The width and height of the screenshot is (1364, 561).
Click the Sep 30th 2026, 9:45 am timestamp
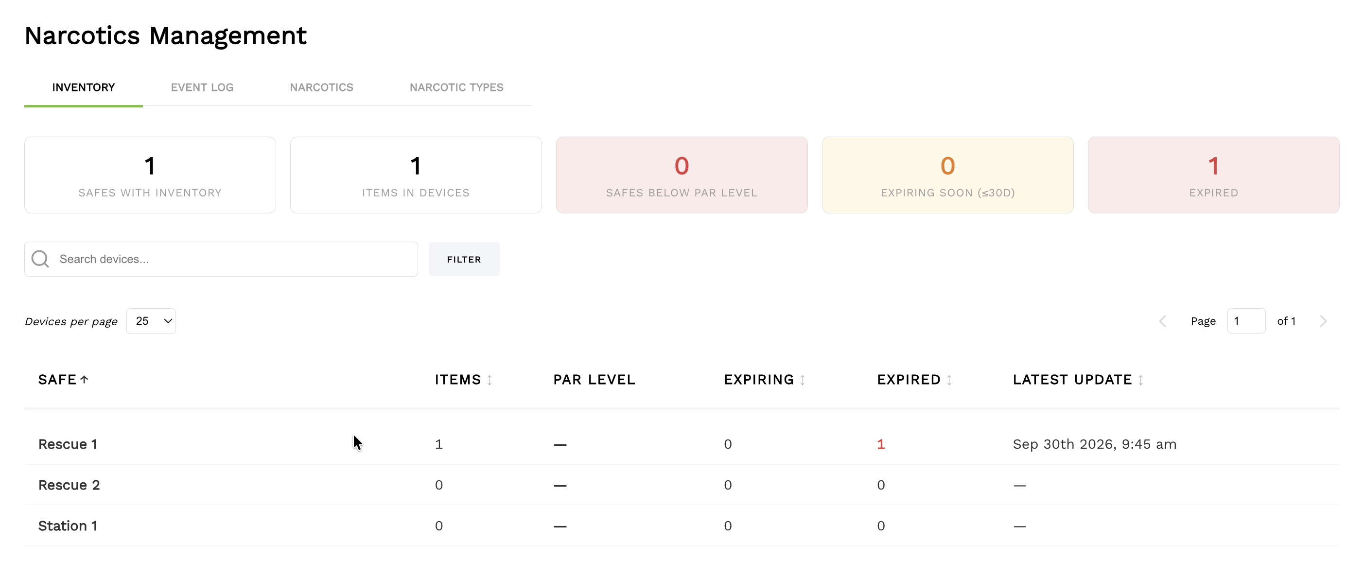1095,444
